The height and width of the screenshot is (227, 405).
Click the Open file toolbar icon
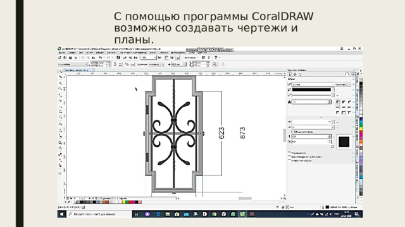click(65, 57)
